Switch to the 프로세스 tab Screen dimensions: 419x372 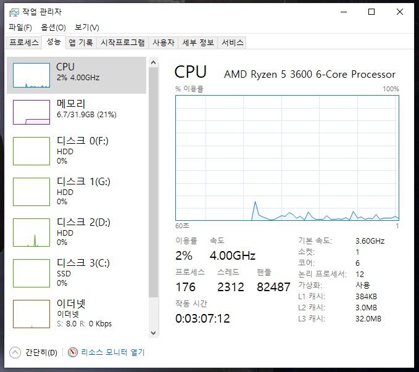coord(24,43)
